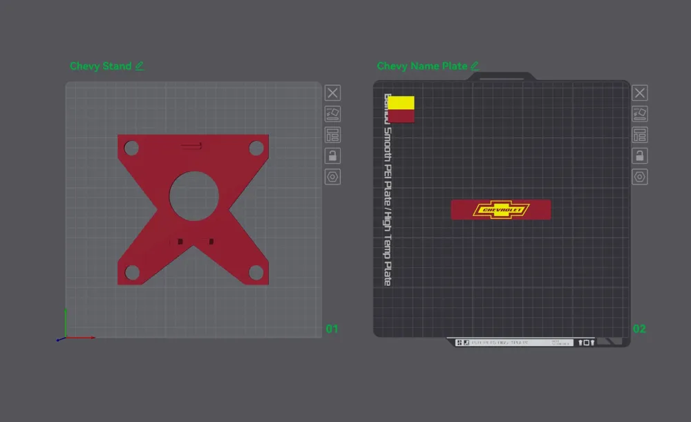Click the edit icon next to Chevy Stand
The height and width of the screenshot is (422, 691).
(x=140, y=66)
